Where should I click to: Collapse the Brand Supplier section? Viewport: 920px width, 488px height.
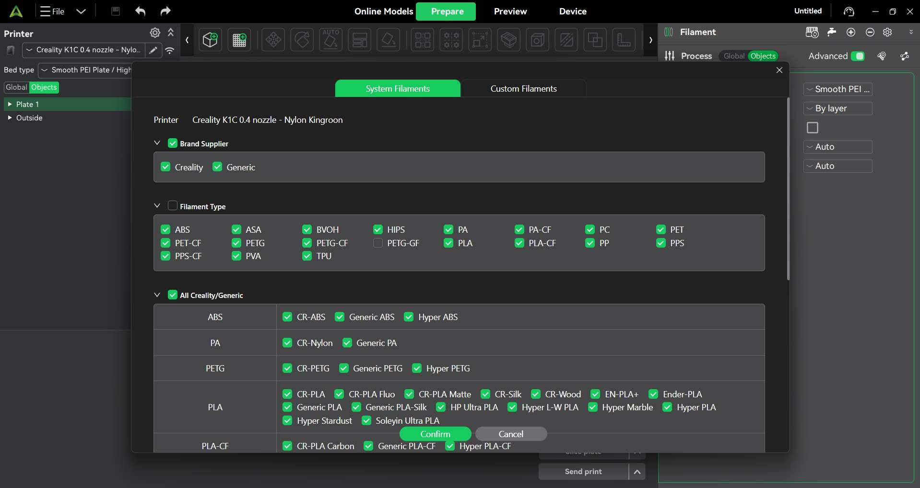pyautogui.click(x=157, y=143)
